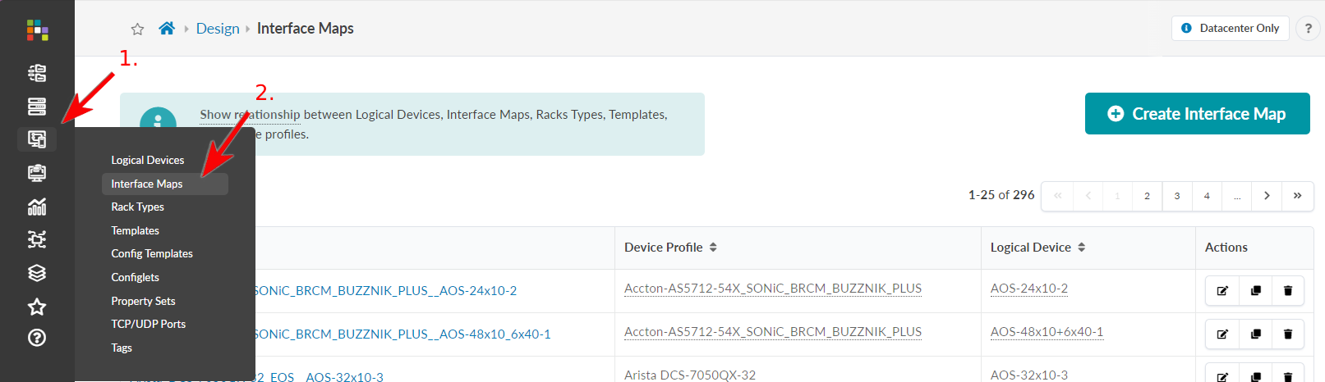The width and height of the screenshot is (1325, 382).
Task: Star this page using the breadcrumb star
Action: (x=137, y=30)
